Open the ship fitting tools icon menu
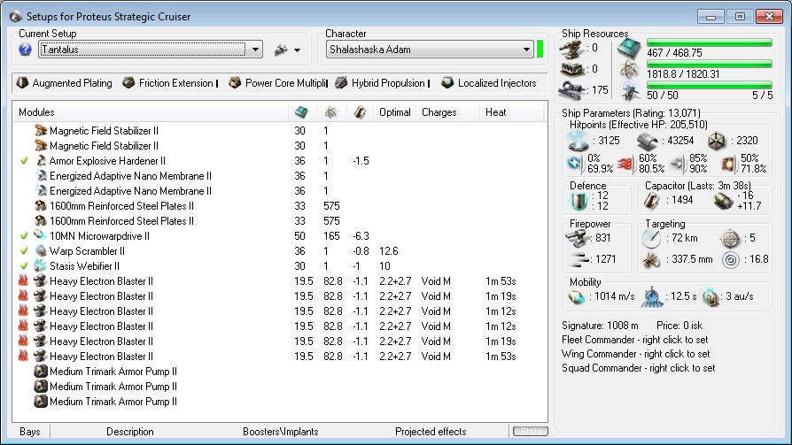This screenshot has height=445, width=792. (287, 50)
